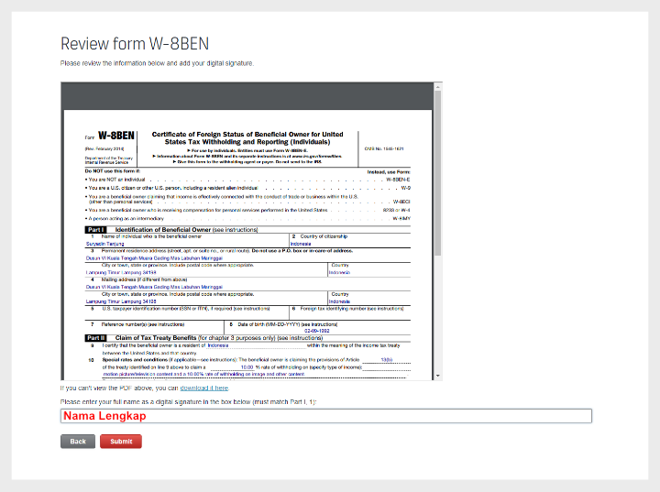Click 'Part II' label in the PDF
The image size is (660, 492).
(96, 338)
